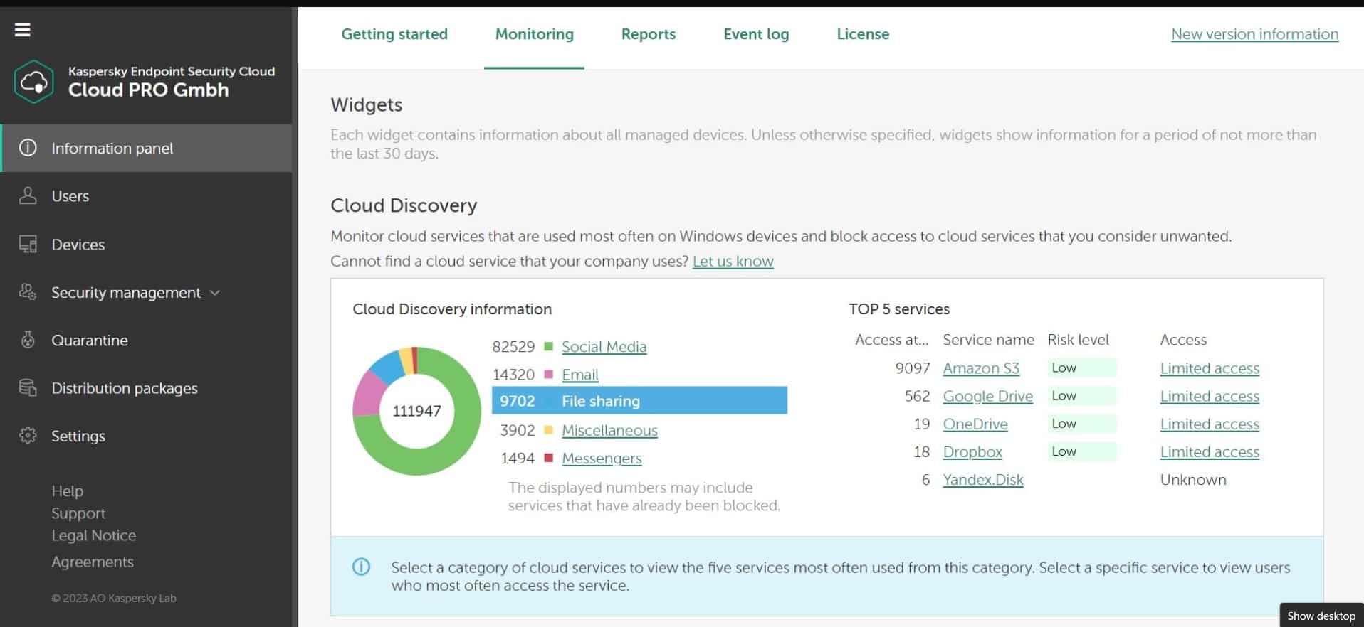Click Limited access for Amazon S3
This screenshot has height=627, width=1364.
pyautogui.click(x=1210, y=368)
